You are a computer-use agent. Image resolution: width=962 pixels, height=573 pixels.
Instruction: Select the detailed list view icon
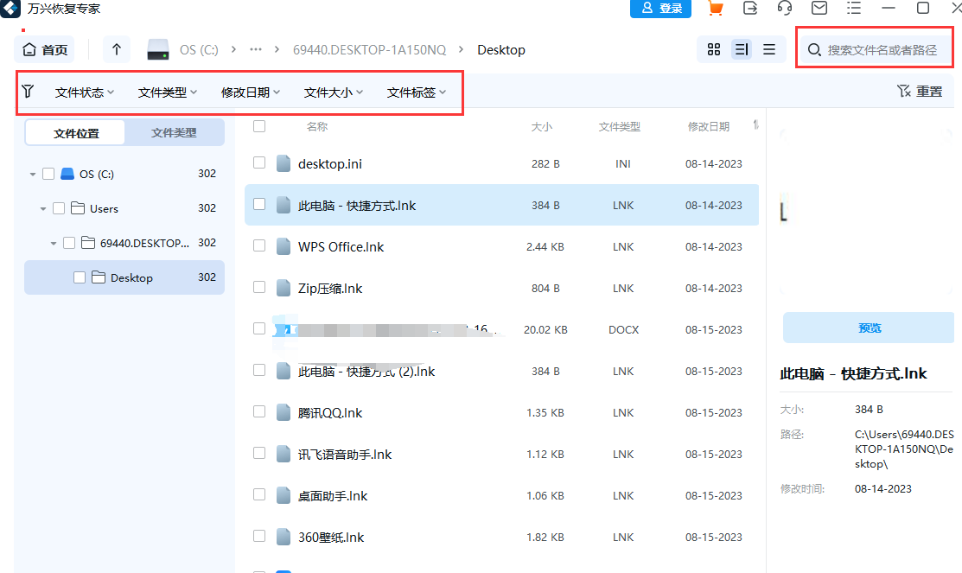point(741,49)
